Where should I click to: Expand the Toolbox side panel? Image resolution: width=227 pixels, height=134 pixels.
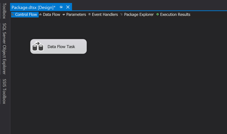click(4, 11)
